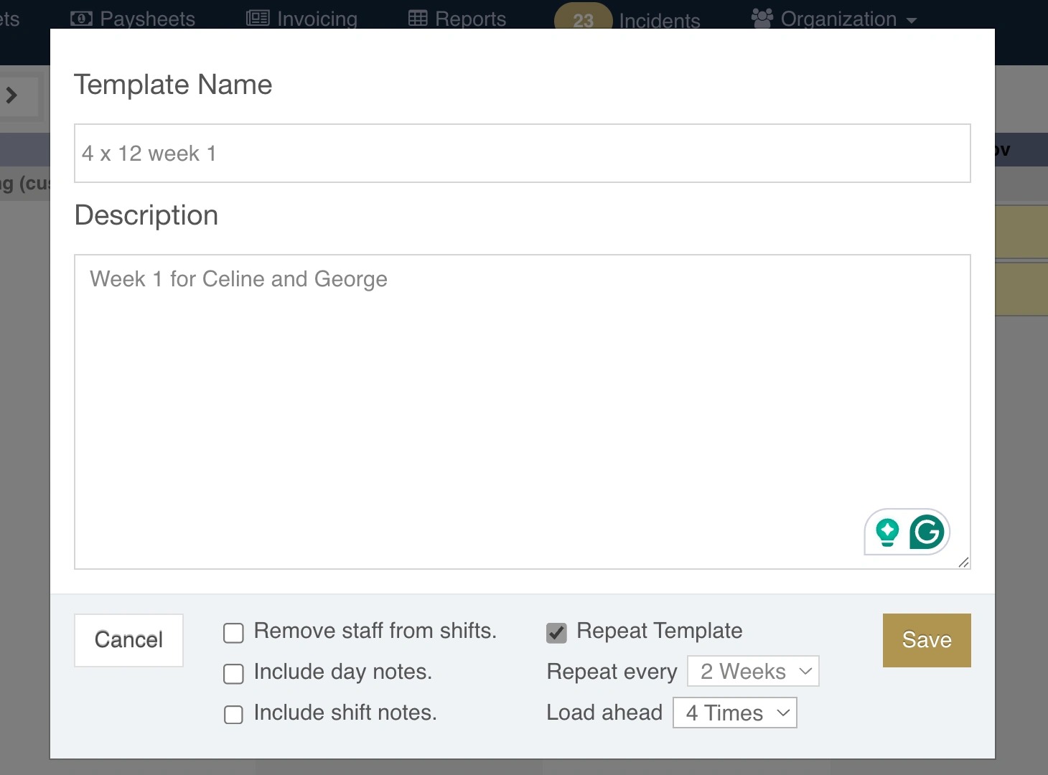Enable Remove staff from shifts checkbox
This screenshot has height=775, width=1048.
tap(233, 633)
